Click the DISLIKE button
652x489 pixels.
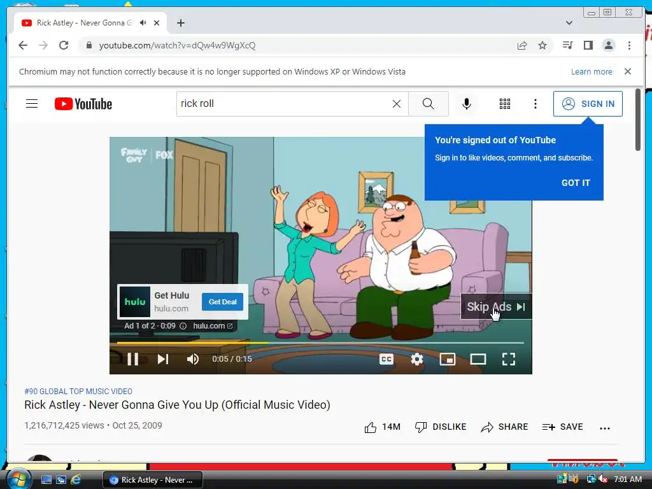441,427
